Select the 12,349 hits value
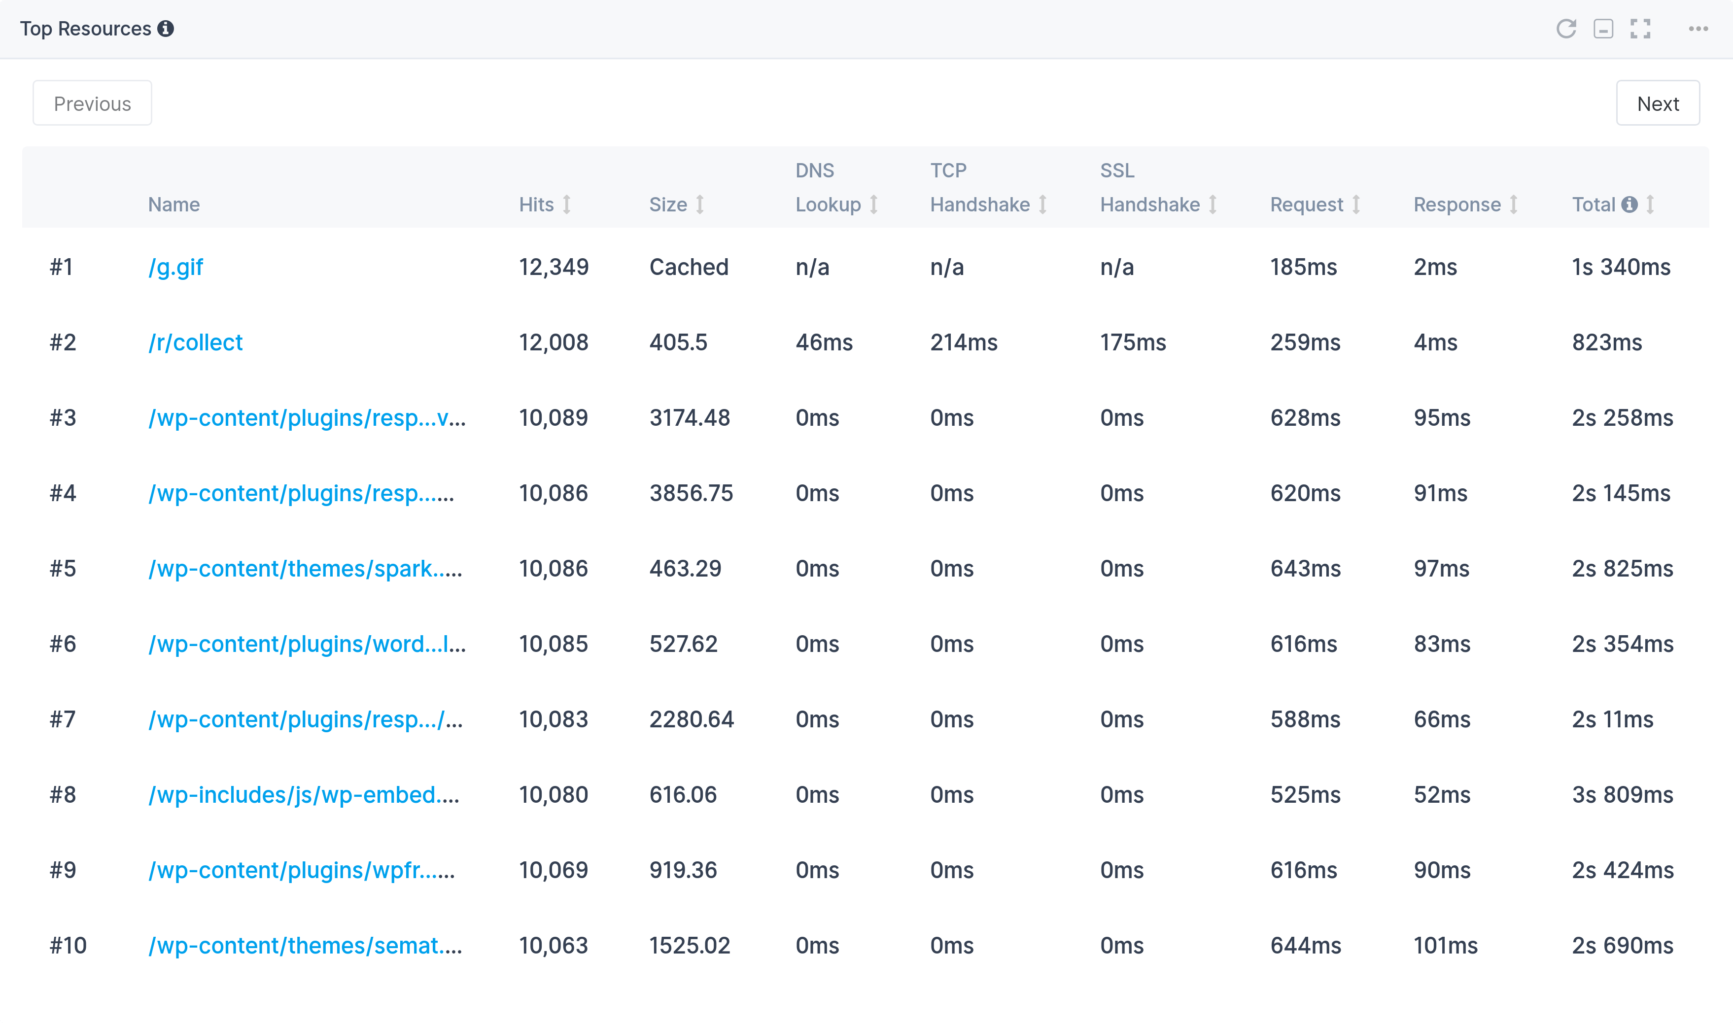 [554, 268]
